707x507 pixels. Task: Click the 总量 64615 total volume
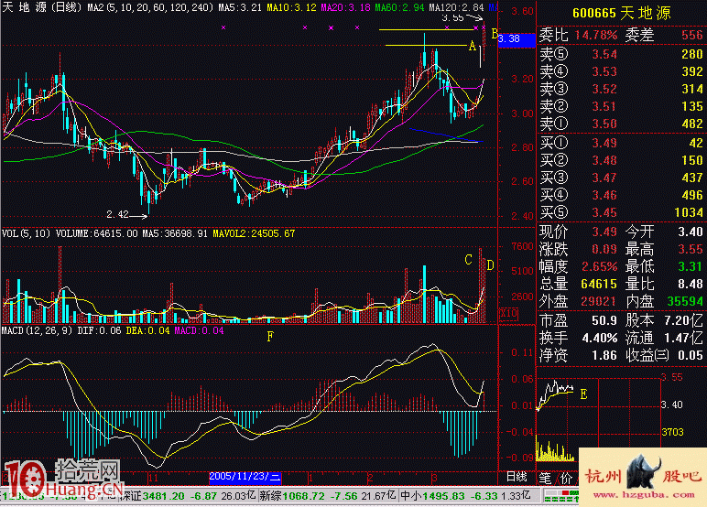[598, 284]
